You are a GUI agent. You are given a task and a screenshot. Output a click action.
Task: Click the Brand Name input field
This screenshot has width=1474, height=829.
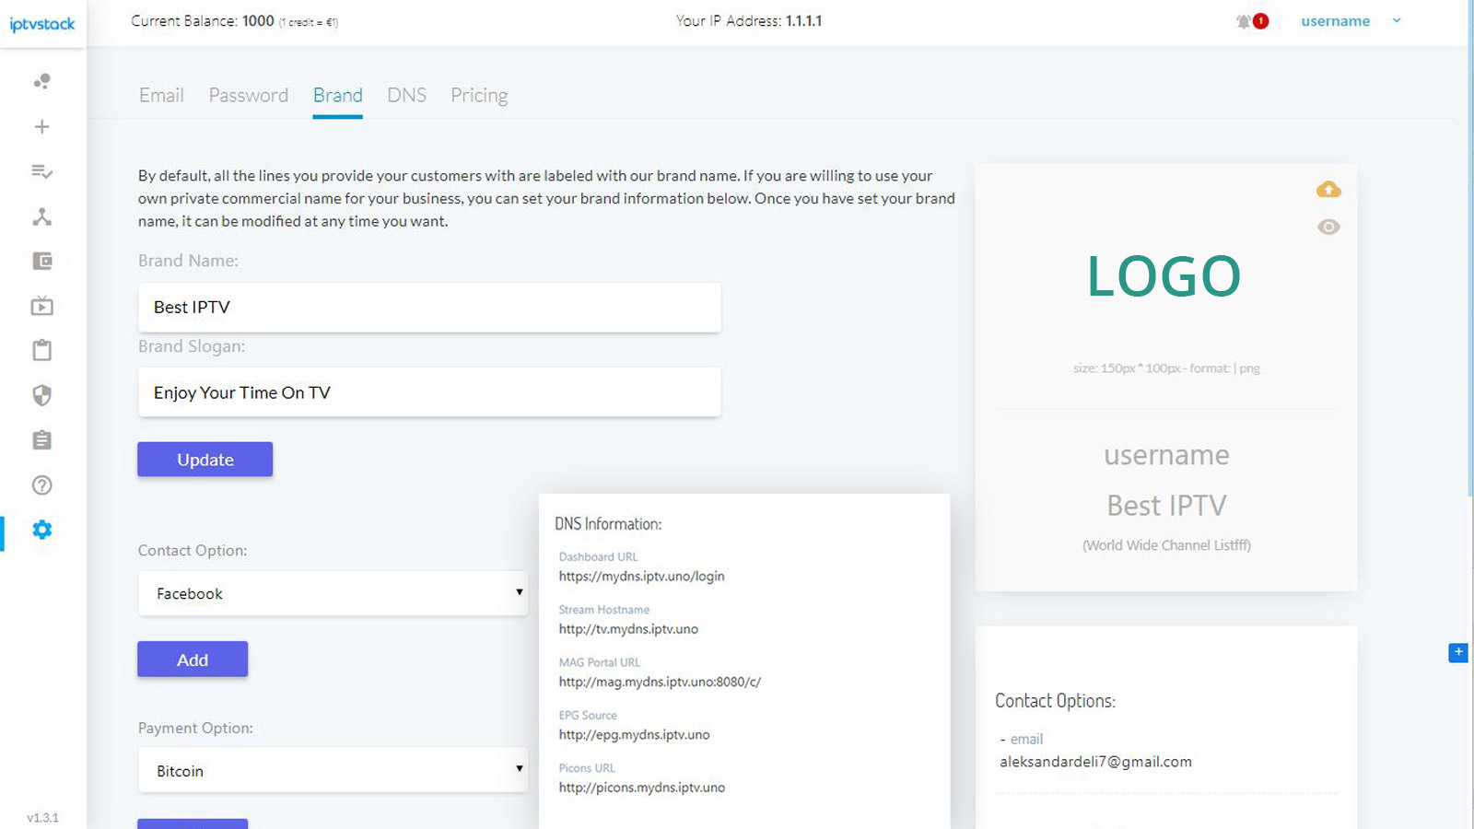click(x=429, y=307)
